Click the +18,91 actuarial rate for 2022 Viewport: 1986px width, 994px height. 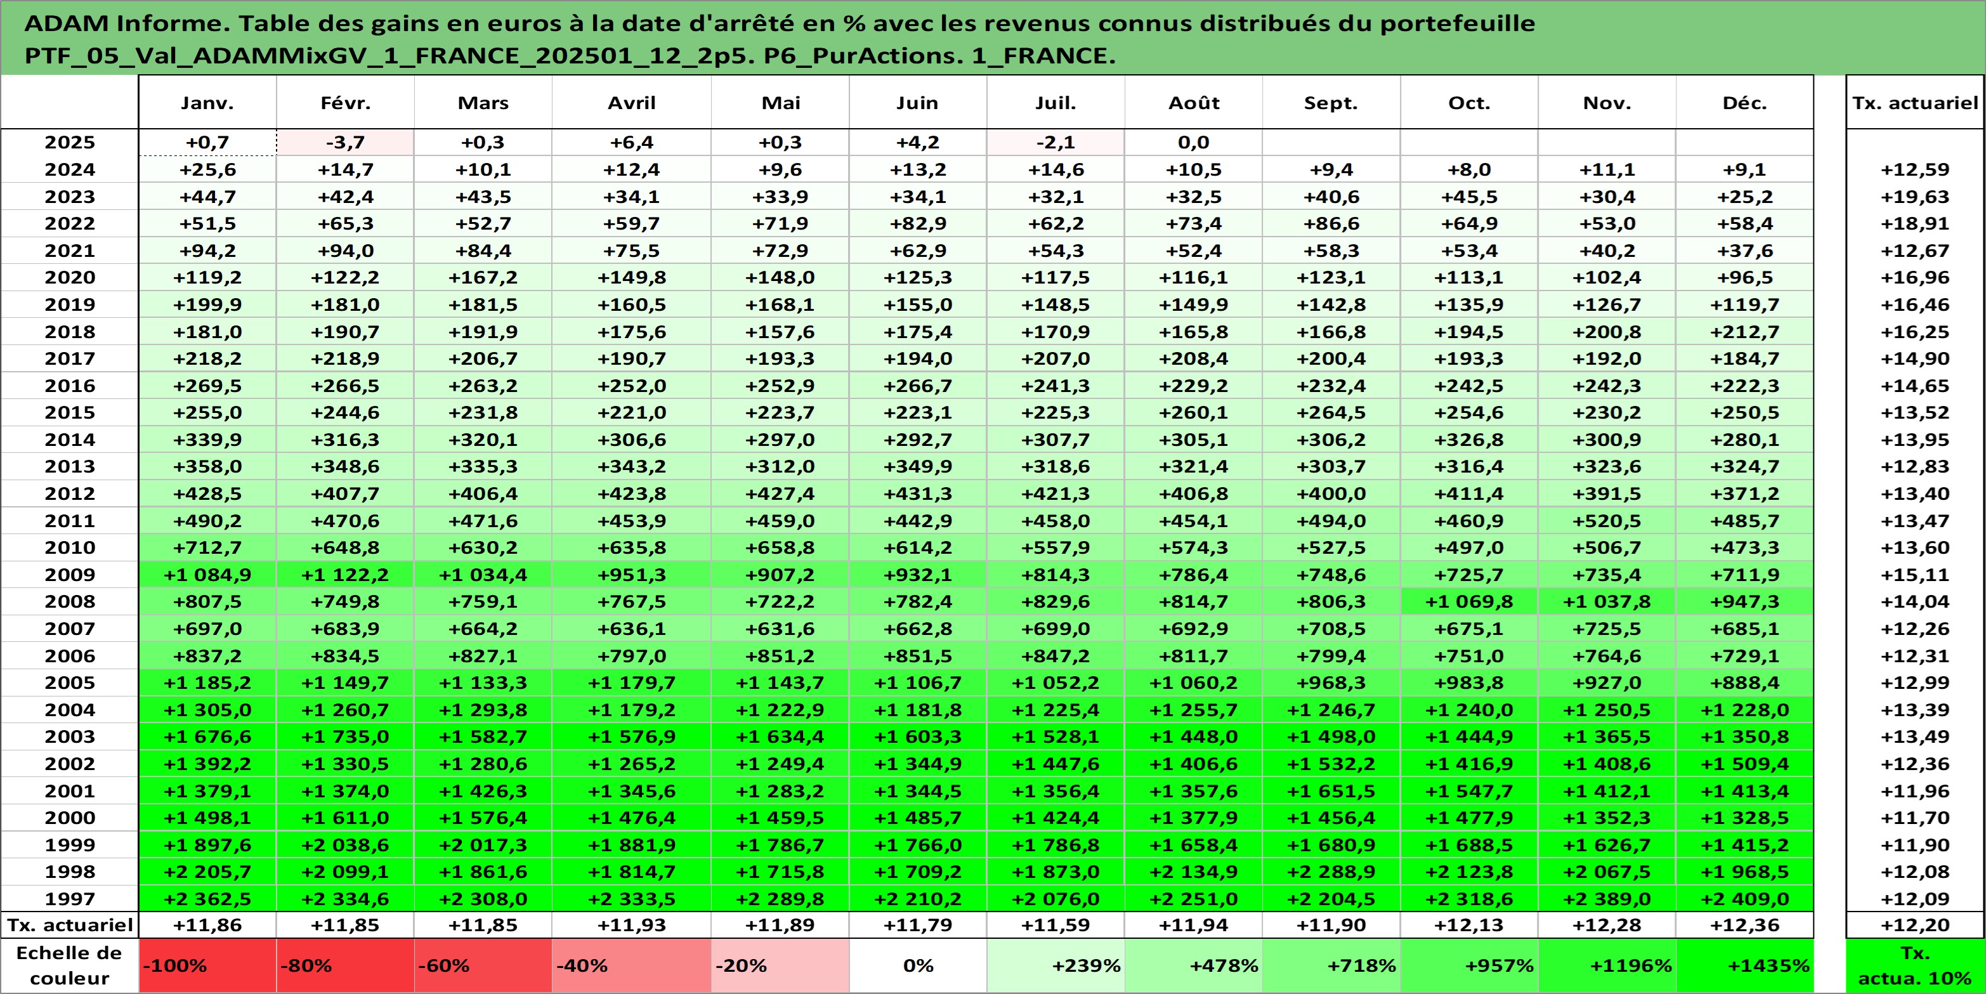[x=1915, y=223]
